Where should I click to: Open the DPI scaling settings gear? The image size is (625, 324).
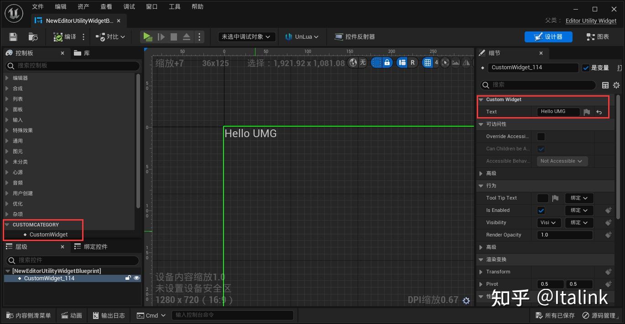click(466, 301)
